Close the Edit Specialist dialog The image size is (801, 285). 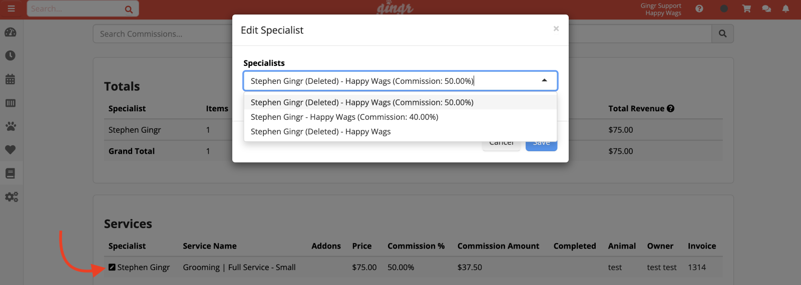coord(556,29)
